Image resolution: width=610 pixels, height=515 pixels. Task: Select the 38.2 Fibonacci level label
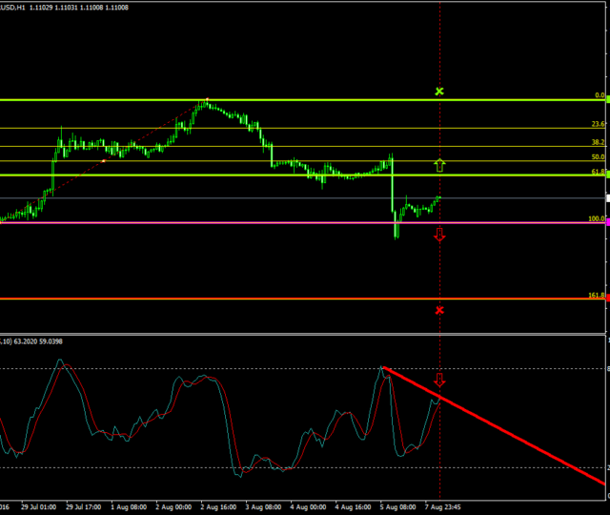click(x=598, y=142)
